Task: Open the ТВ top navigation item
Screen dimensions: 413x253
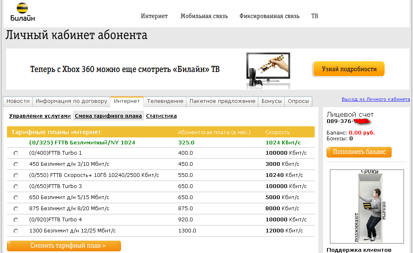Action: click(315, 16)
